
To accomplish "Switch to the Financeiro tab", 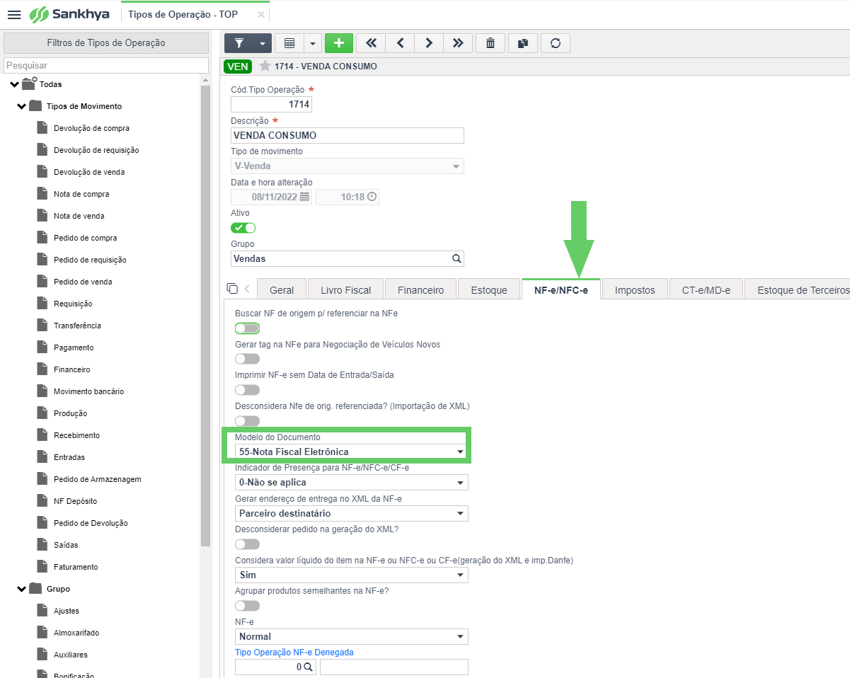I will (x=420, y=290).
